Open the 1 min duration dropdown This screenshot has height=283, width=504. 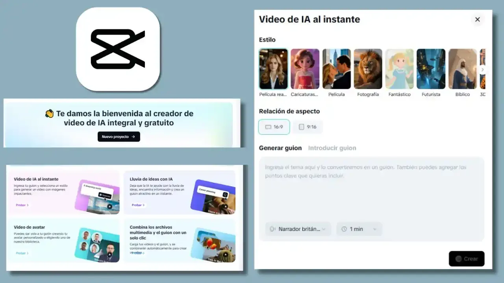pyautogui.click(x=359, y=229)
